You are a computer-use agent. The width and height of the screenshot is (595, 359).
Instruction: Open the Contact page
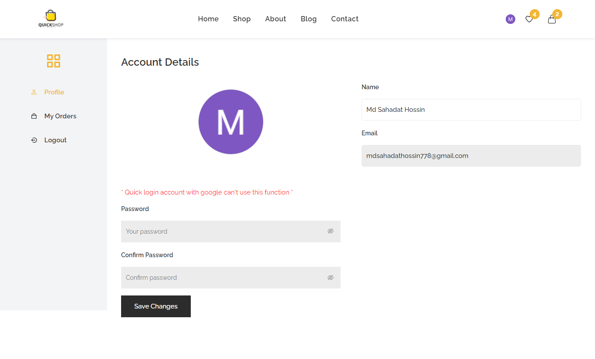[x=345, y=19]
